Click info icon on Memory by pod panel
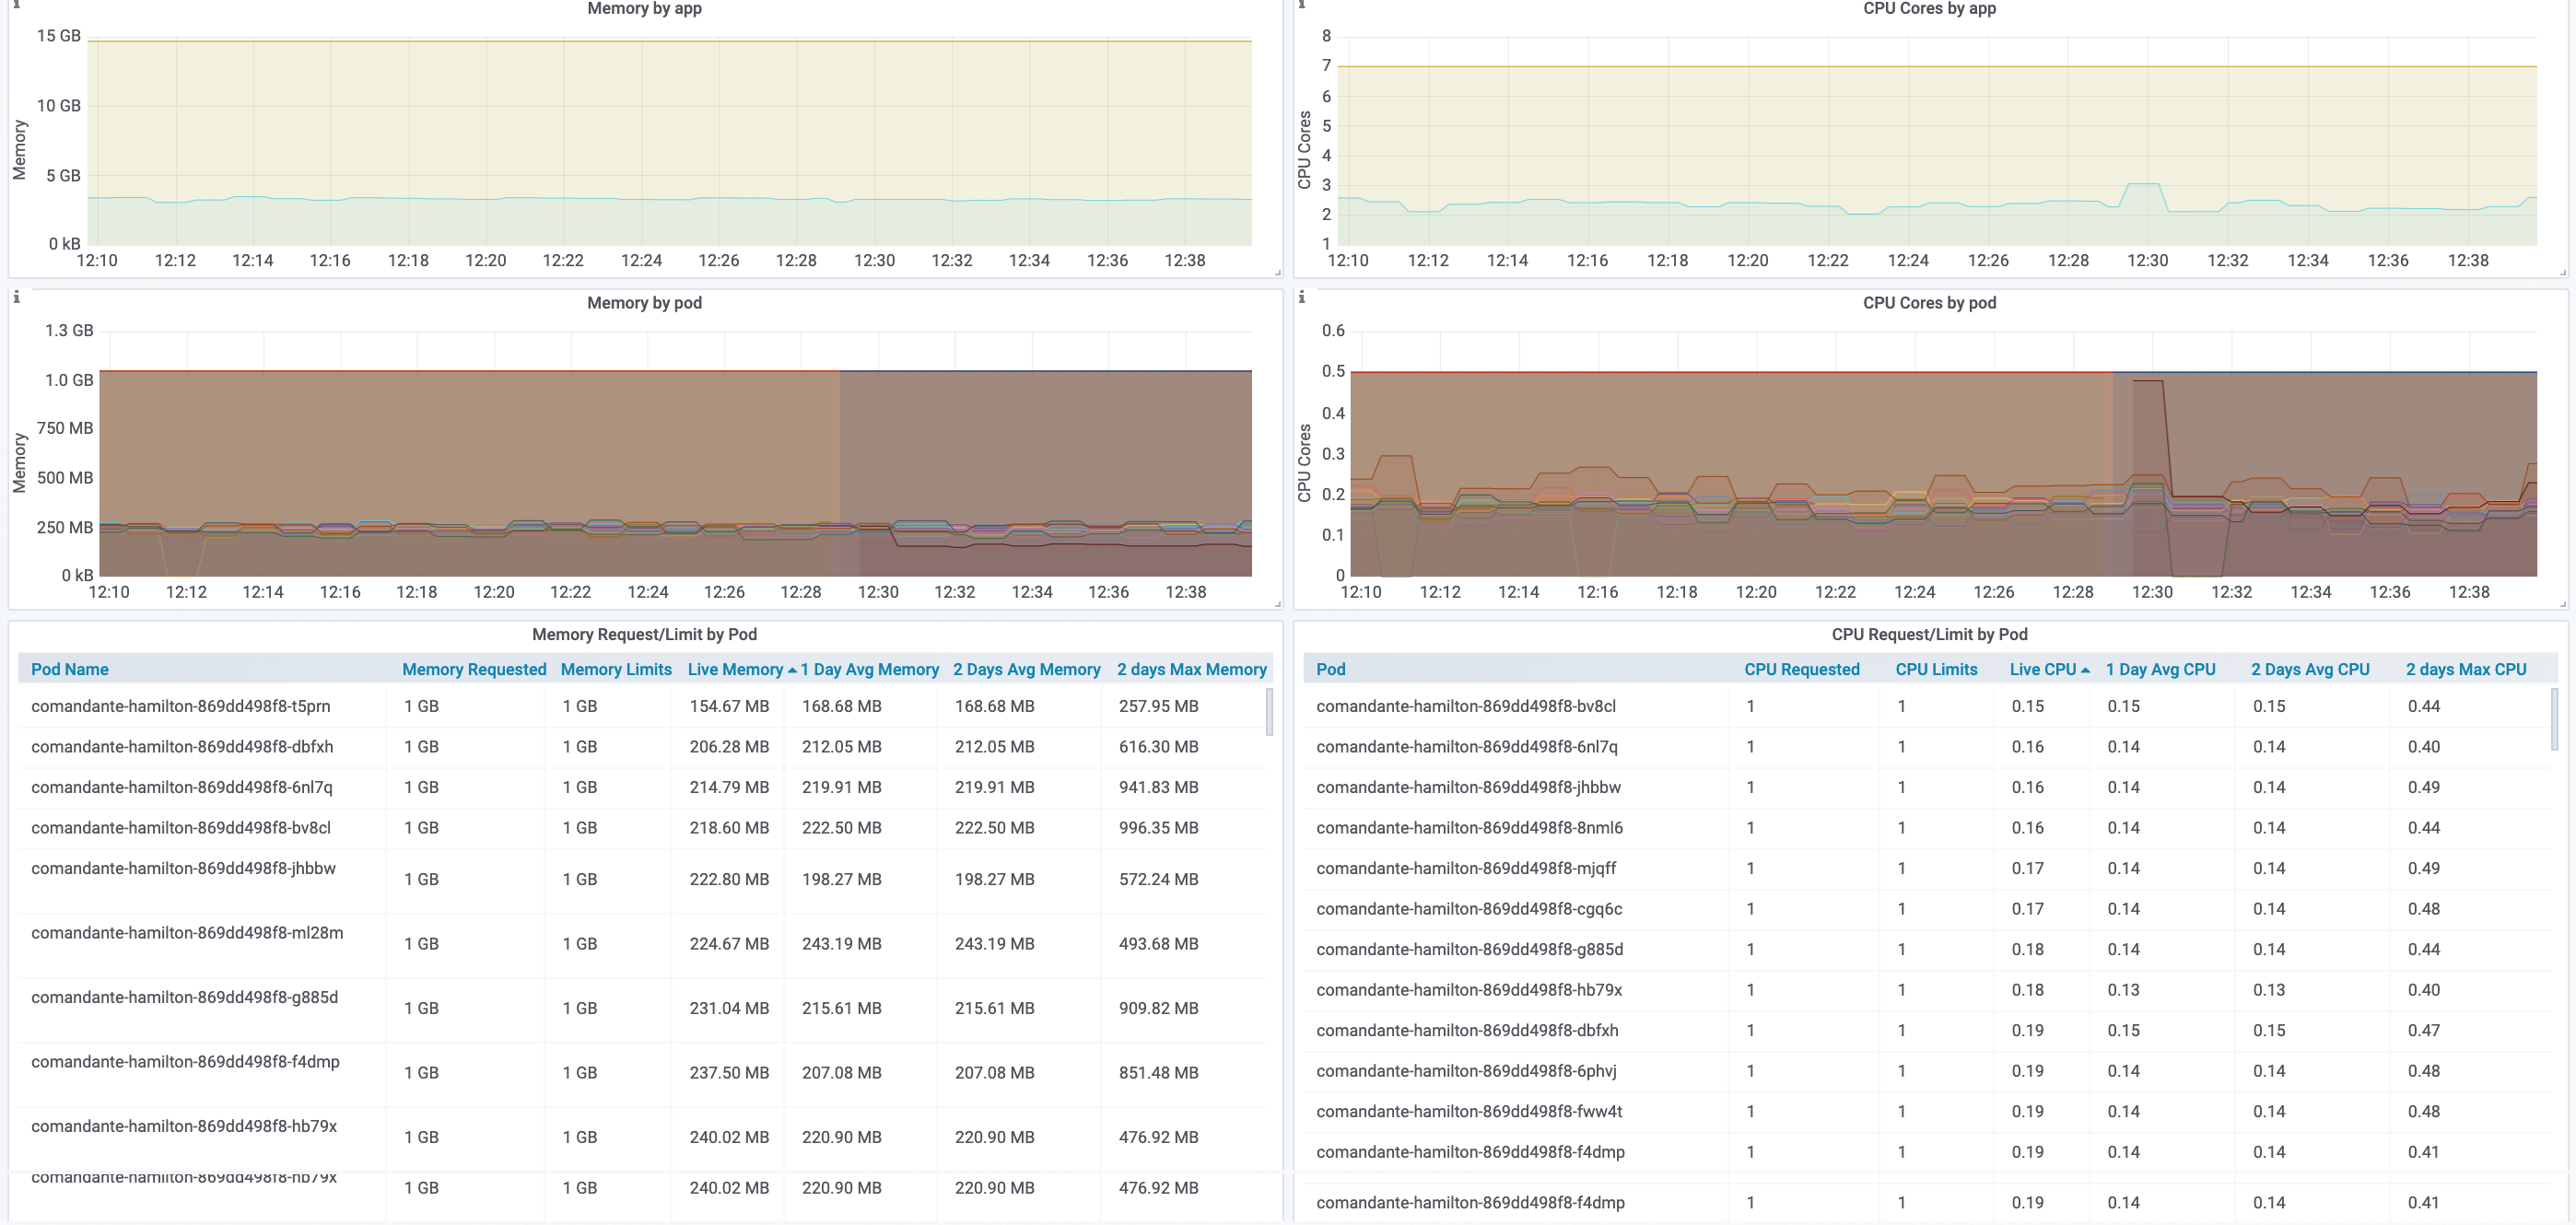 [x=16, y=297]
